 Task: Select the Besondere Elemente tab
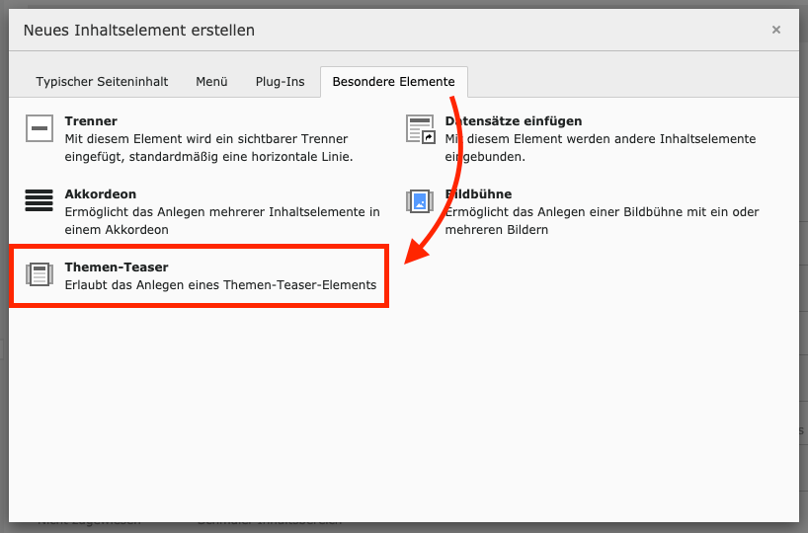point(393,82)
